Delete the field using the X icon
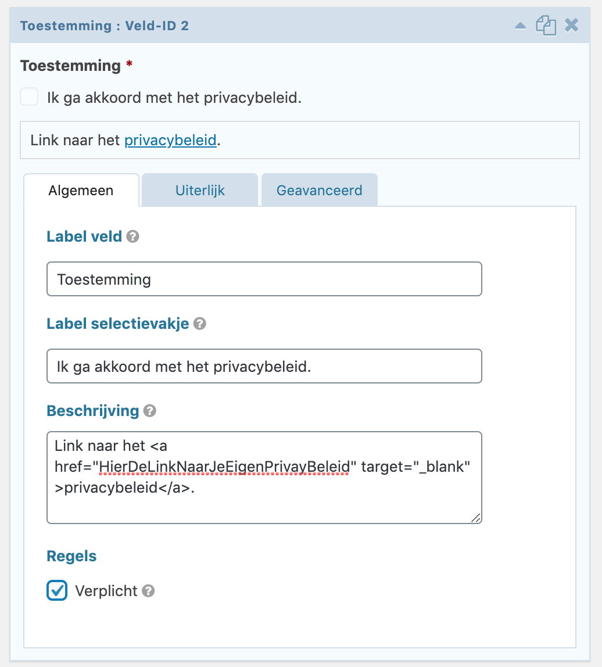 point(572,25)
